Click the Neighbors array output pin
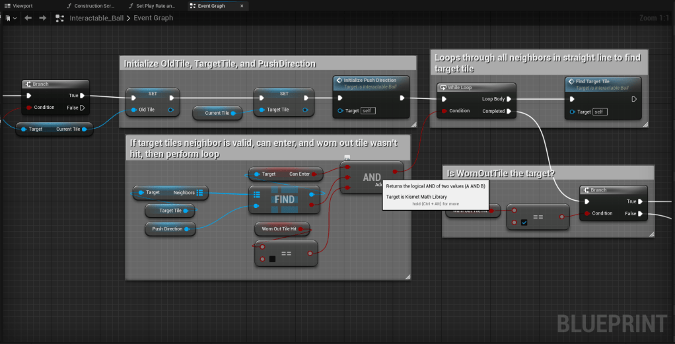 [x=200, y=193]
